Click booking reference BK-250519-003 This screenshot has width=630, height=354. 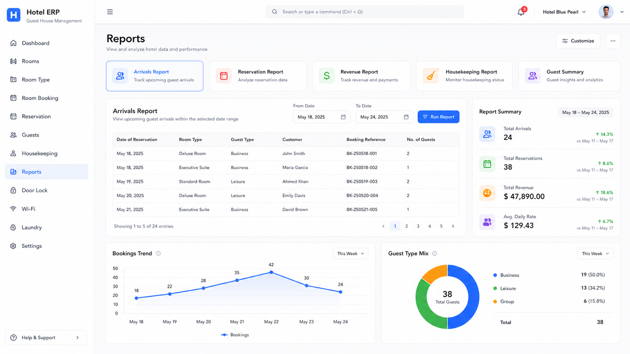[362, 182]
